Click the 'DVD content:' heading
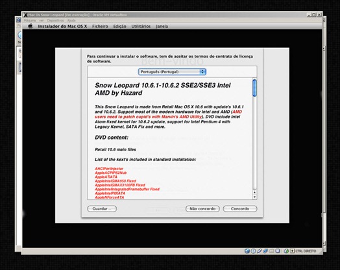The image size is (340, 270). (112, 138)
